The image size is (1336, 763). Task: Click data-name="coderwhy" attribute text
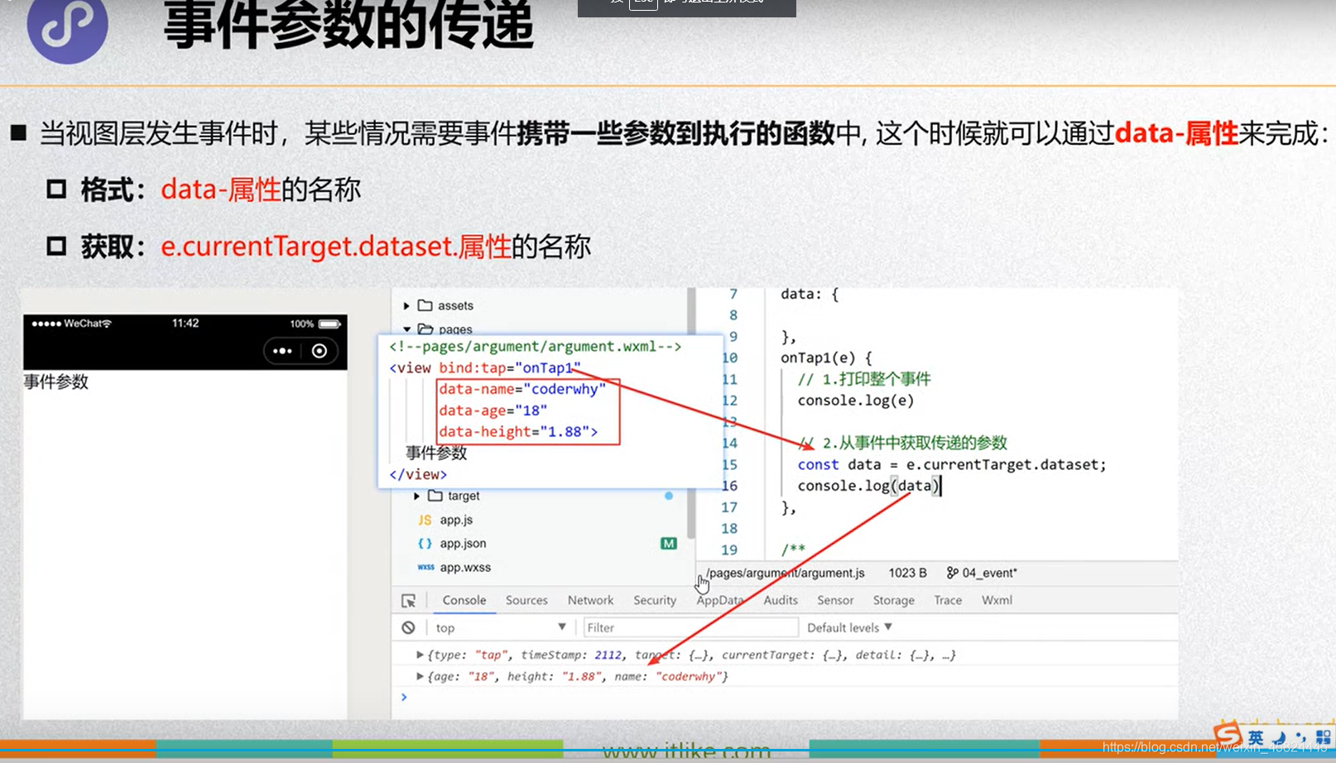click(522, 389)
